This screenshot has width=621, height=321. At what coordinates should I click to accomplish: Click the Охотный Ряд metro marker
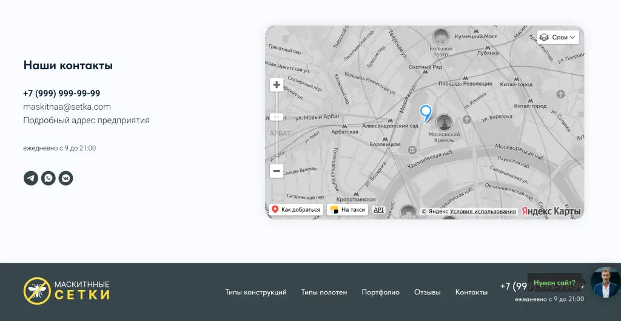tap(425, 73)
